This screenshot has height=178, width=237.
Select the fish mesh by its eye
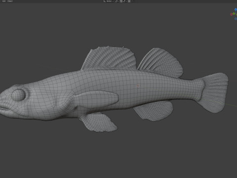coord(18,95)
